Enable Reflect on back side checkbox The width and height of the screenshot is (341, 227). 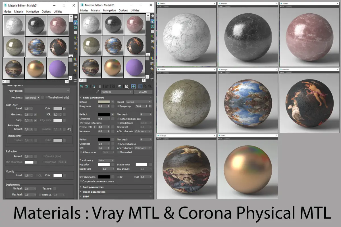[118, 119]
